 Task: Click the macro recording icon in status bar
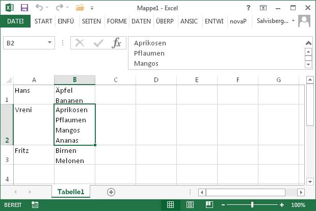point(35,205)
